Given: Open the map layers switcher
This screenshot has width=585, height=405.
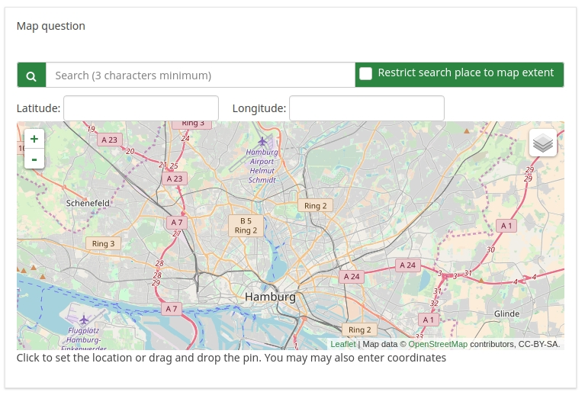Looking at the screenshot, I should pos(542,143).
